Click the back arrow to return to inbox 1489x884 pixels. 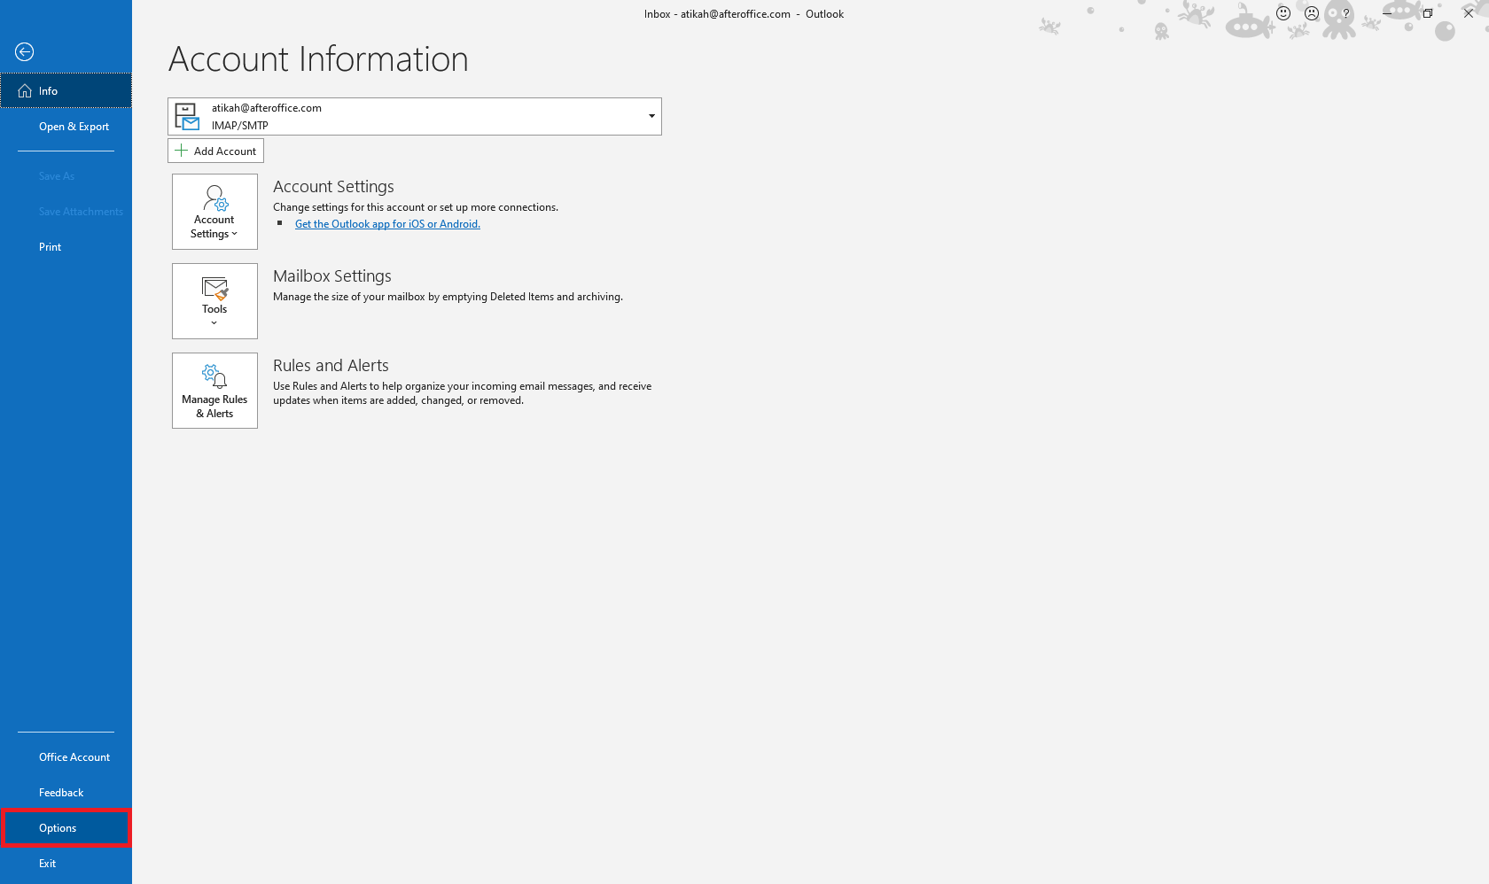[25, 52]
